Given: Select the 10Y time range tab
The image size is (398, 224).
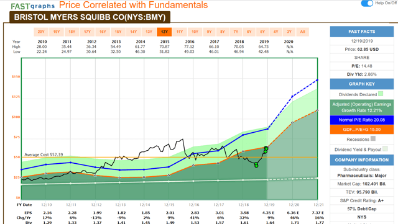Looking at the screenshot, I should pyautogui.click(x=195, y=32).
